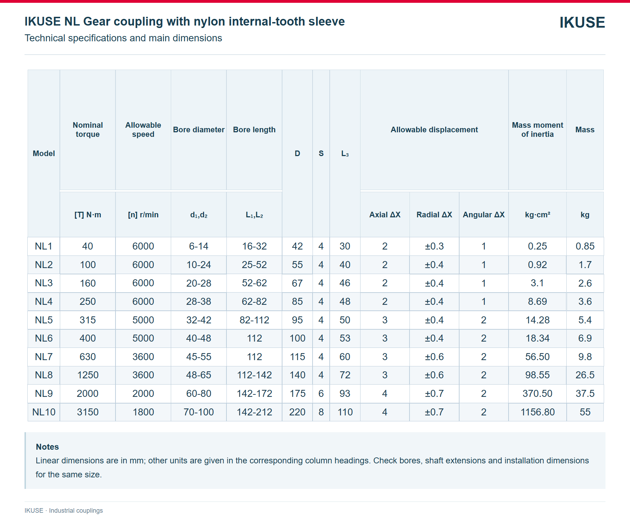Click the bore diameter cell '6-14'
630x526 pixels.
coord(198,246)
